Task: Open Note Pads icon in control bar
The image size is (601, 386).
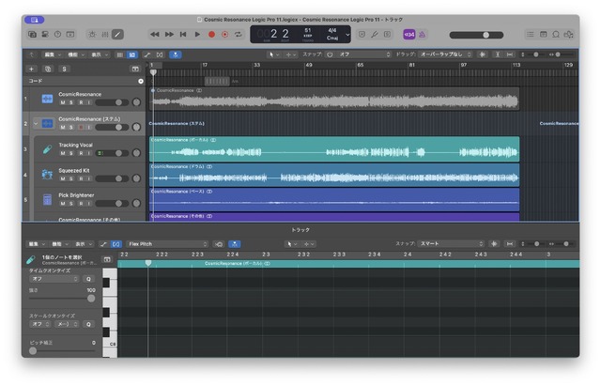Action: pos(543,35)
